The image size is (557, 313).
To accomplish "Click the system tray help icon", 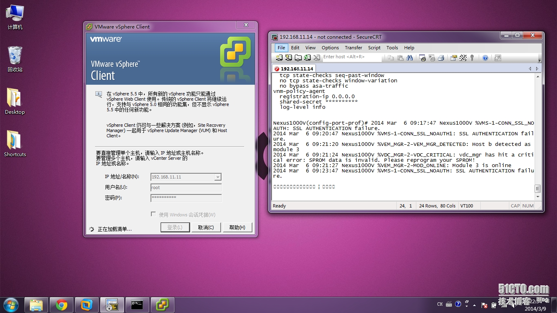I will tap(458, 304).
